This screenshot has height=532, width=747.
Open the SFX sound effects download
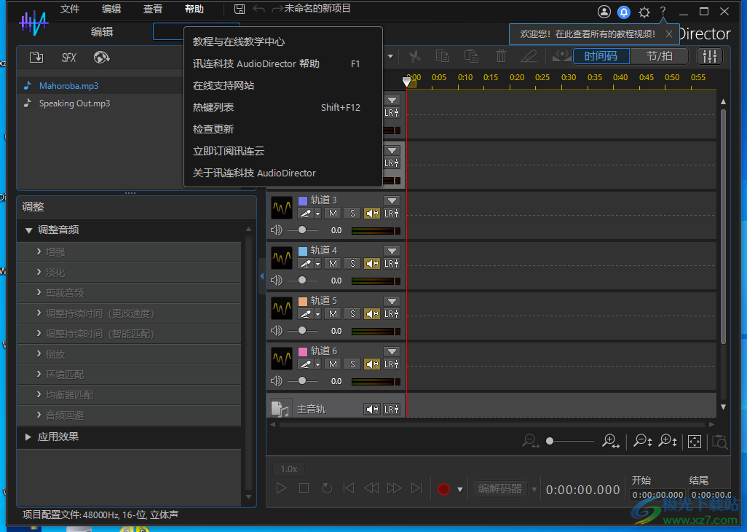click(x=68, y=58)
